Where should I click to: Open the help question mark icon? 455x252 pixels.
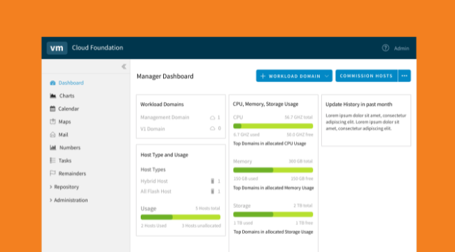[x=386, y=48]
